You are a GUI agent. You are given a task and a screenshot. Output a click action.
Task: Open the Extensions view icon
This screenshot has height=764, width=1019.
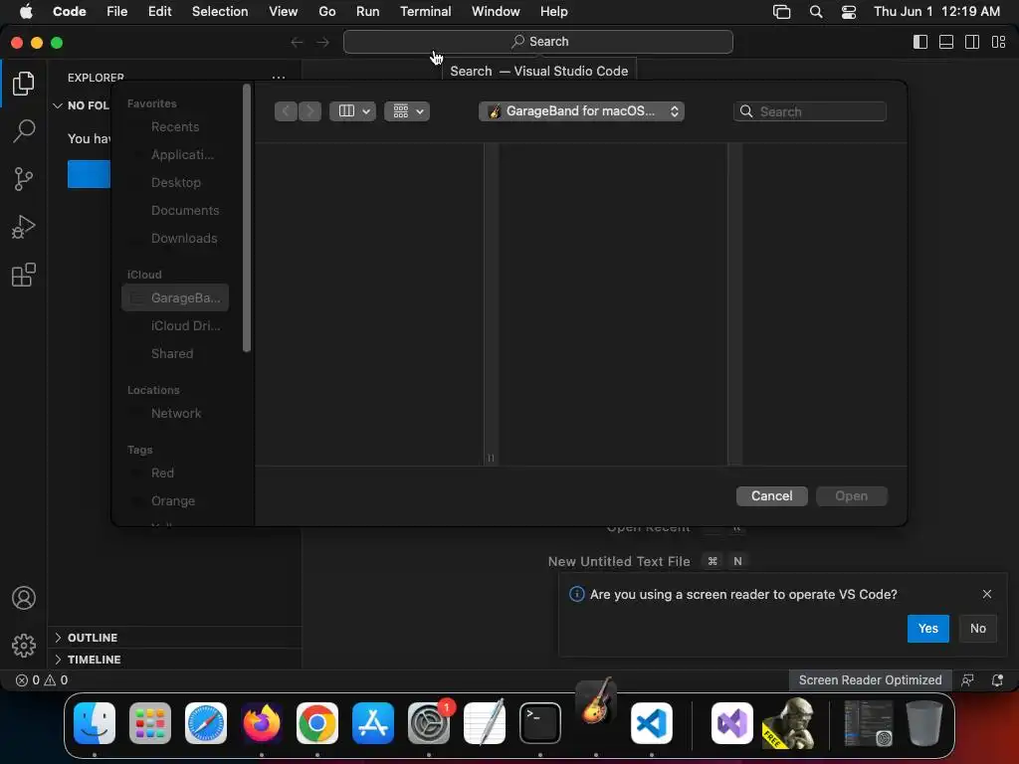point(24,275)
